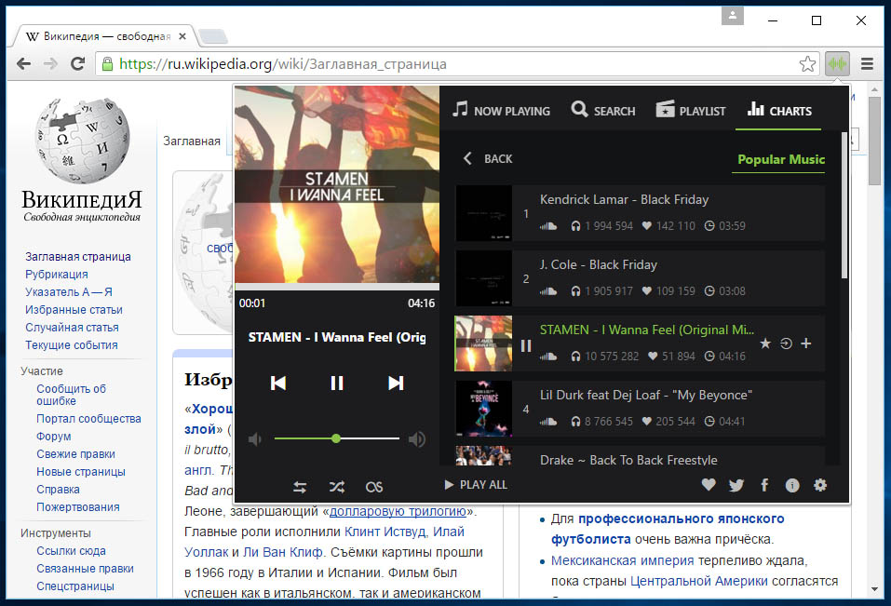This screenshot has height=606, width=891.
Task: Select Lil Durk feat Dej Loaf track
Action: coord(640,409)
